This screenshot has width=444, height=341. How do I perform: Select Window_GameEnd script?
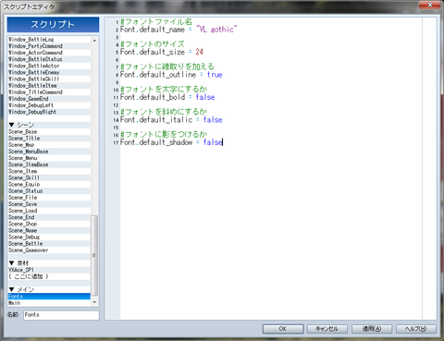(x=49, y=99)
